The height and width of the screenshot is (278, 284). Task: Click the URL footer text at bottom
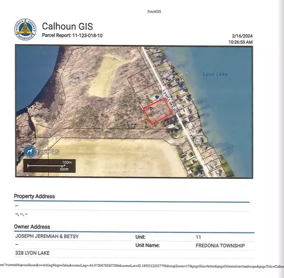tap(142, 266)
